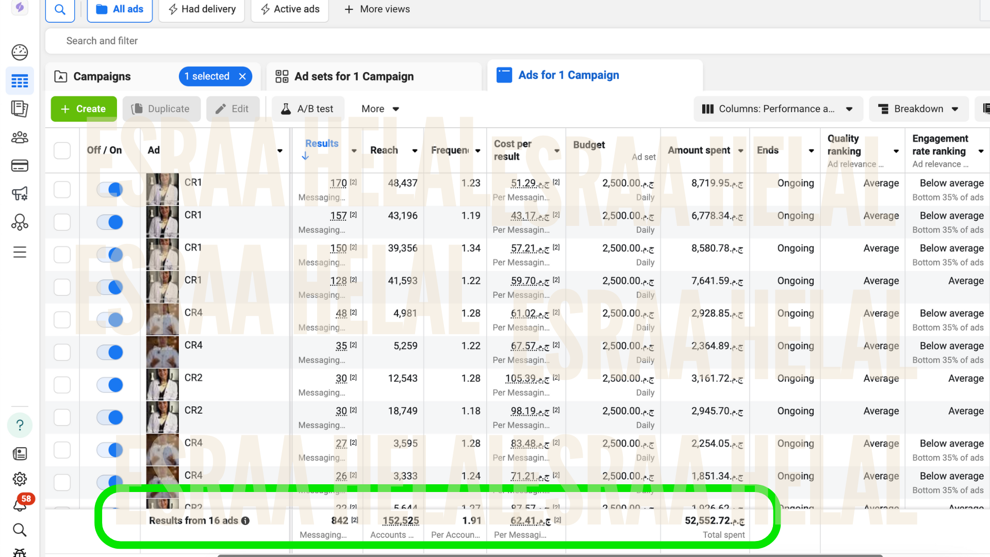Open the Account Overview gauge icon in sidebar
The height and width of the screenshot is (557, 990).
tap(20, 52)
